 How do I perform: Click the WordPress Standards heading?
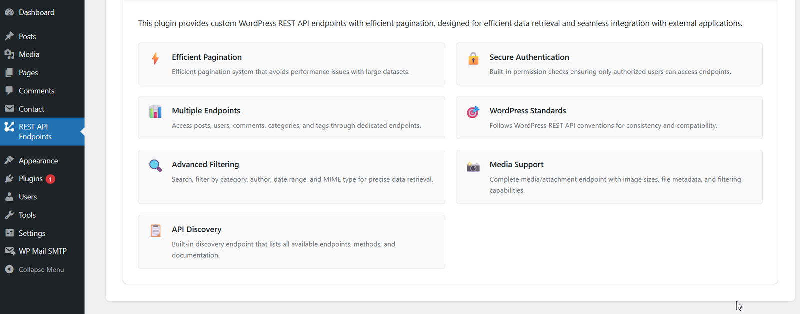[528, 111]
